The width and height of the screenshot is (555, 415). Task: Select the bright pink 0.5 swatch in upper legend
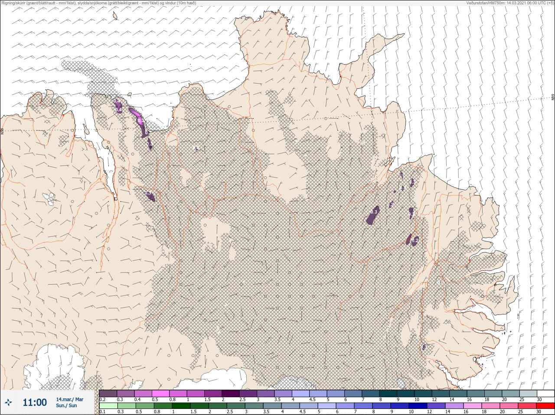pos(160,393)
